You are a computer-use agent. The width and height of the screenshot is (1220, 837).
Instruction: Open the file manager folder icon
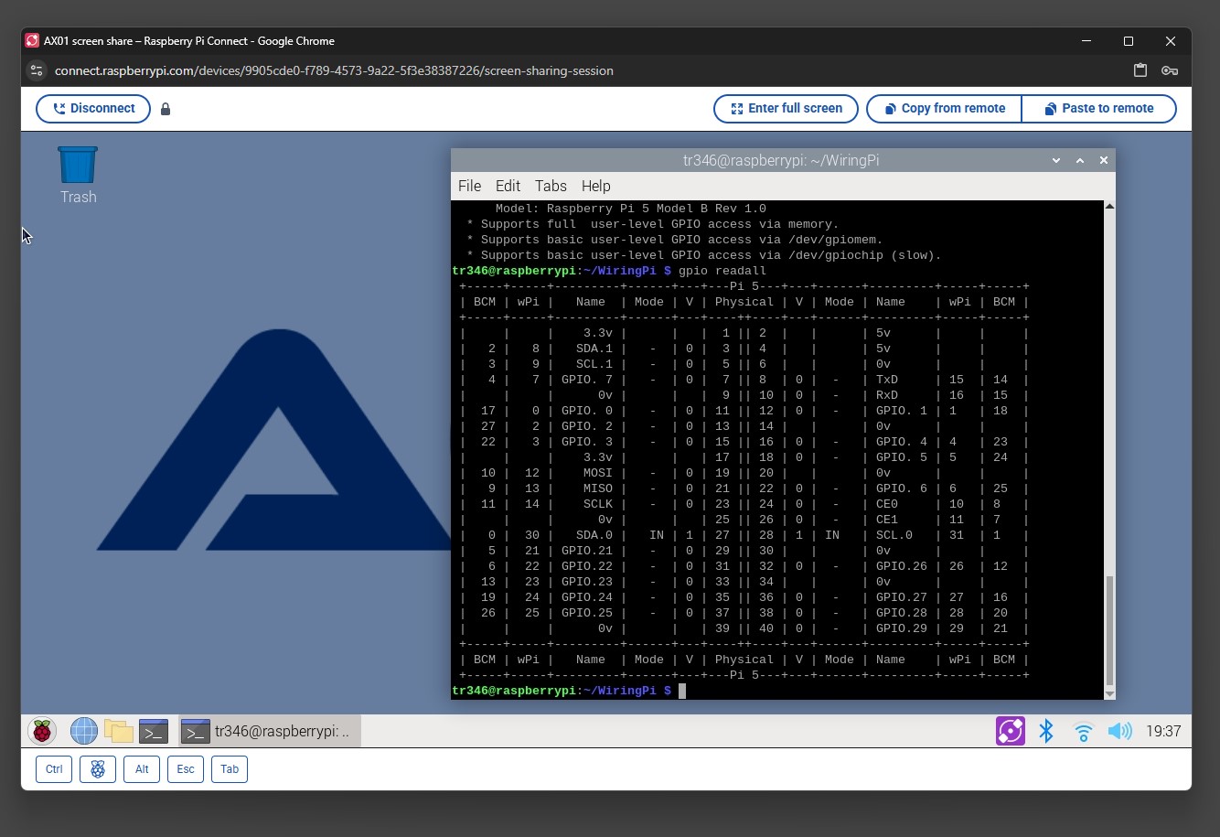118,731
